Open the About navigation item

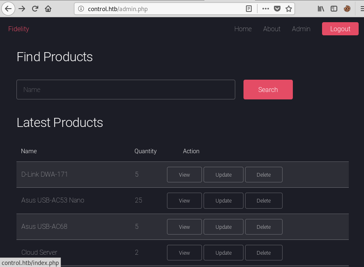271,29
